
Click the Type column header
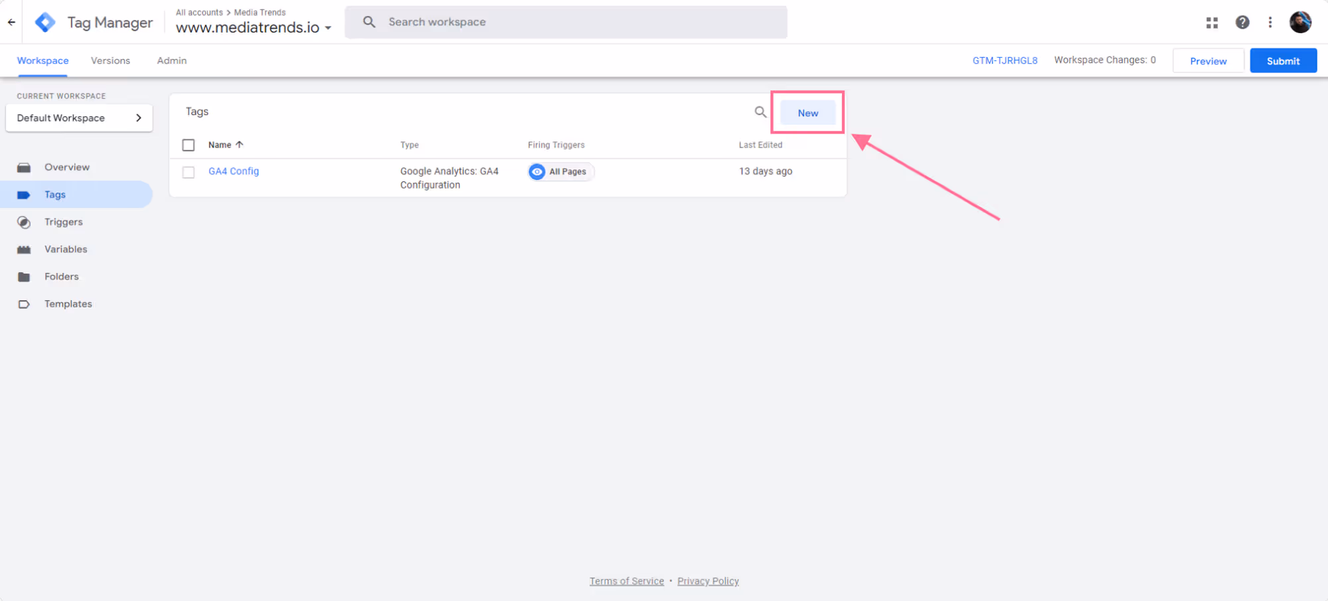[x=409, y=145]
